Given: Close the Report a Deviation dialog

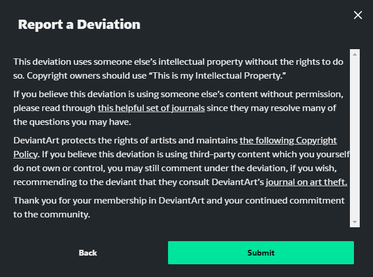Looking at the screenshot, I should (358, 15).
